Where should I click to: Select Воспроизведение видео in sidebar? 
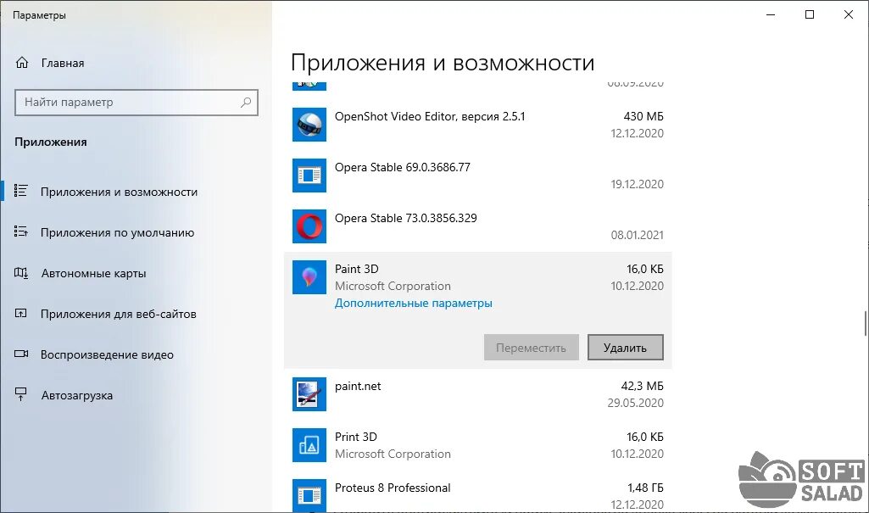click(107, 354)
